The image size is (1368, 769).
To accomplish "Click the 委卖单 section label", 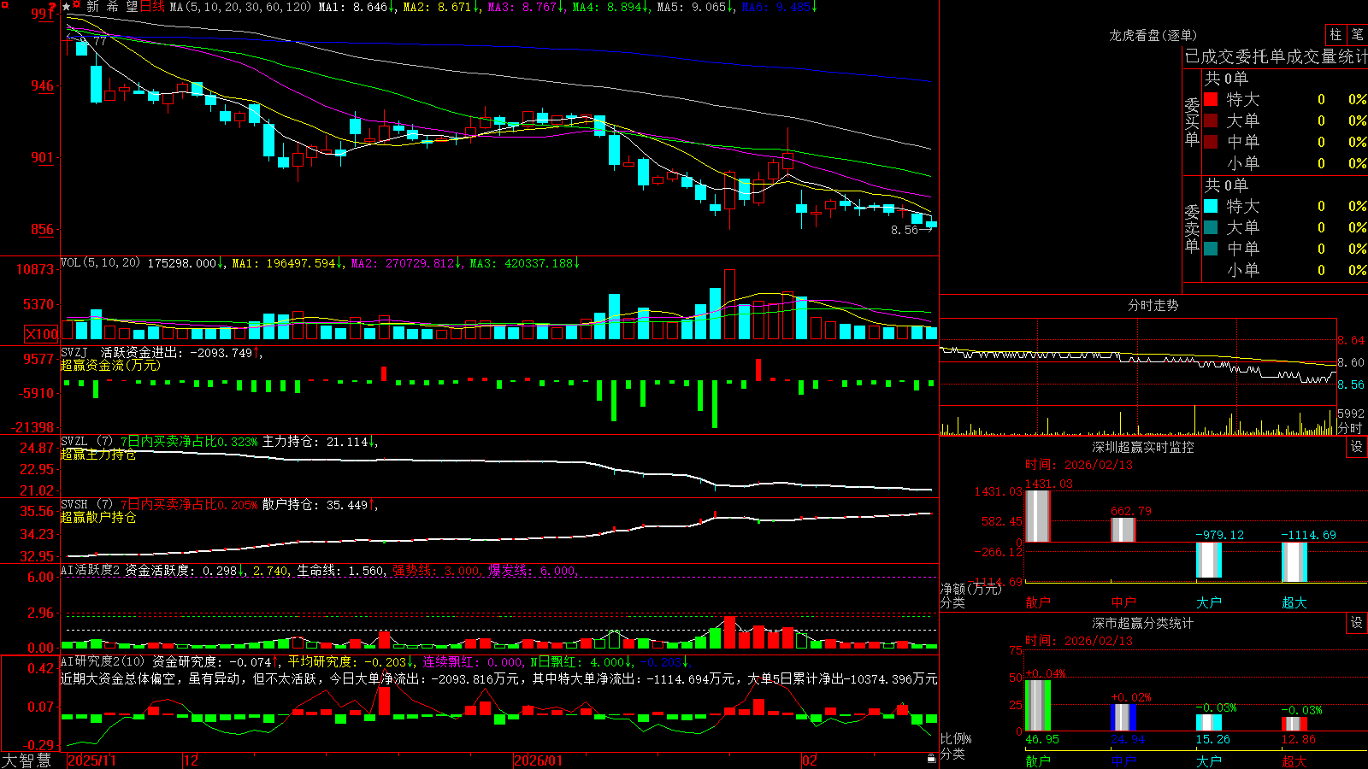I will tap(1192, 229).
